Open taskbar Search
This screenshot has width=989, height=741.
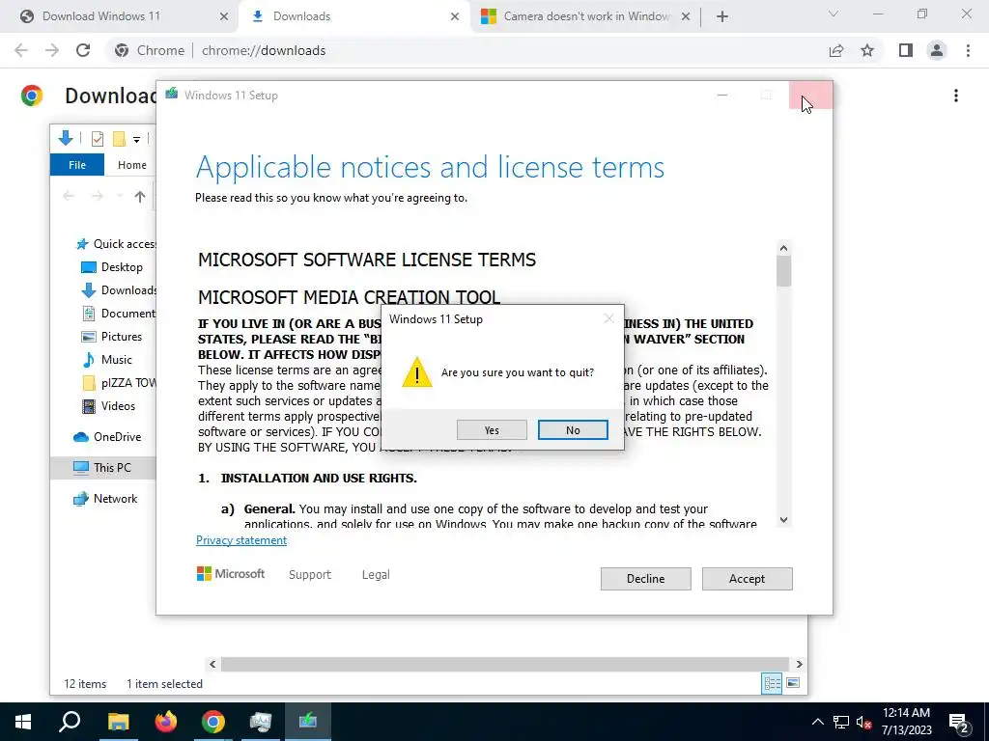(70, 722)
